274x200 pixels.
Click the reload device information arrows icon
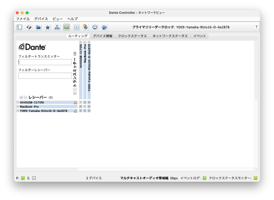tap(29, 27)
